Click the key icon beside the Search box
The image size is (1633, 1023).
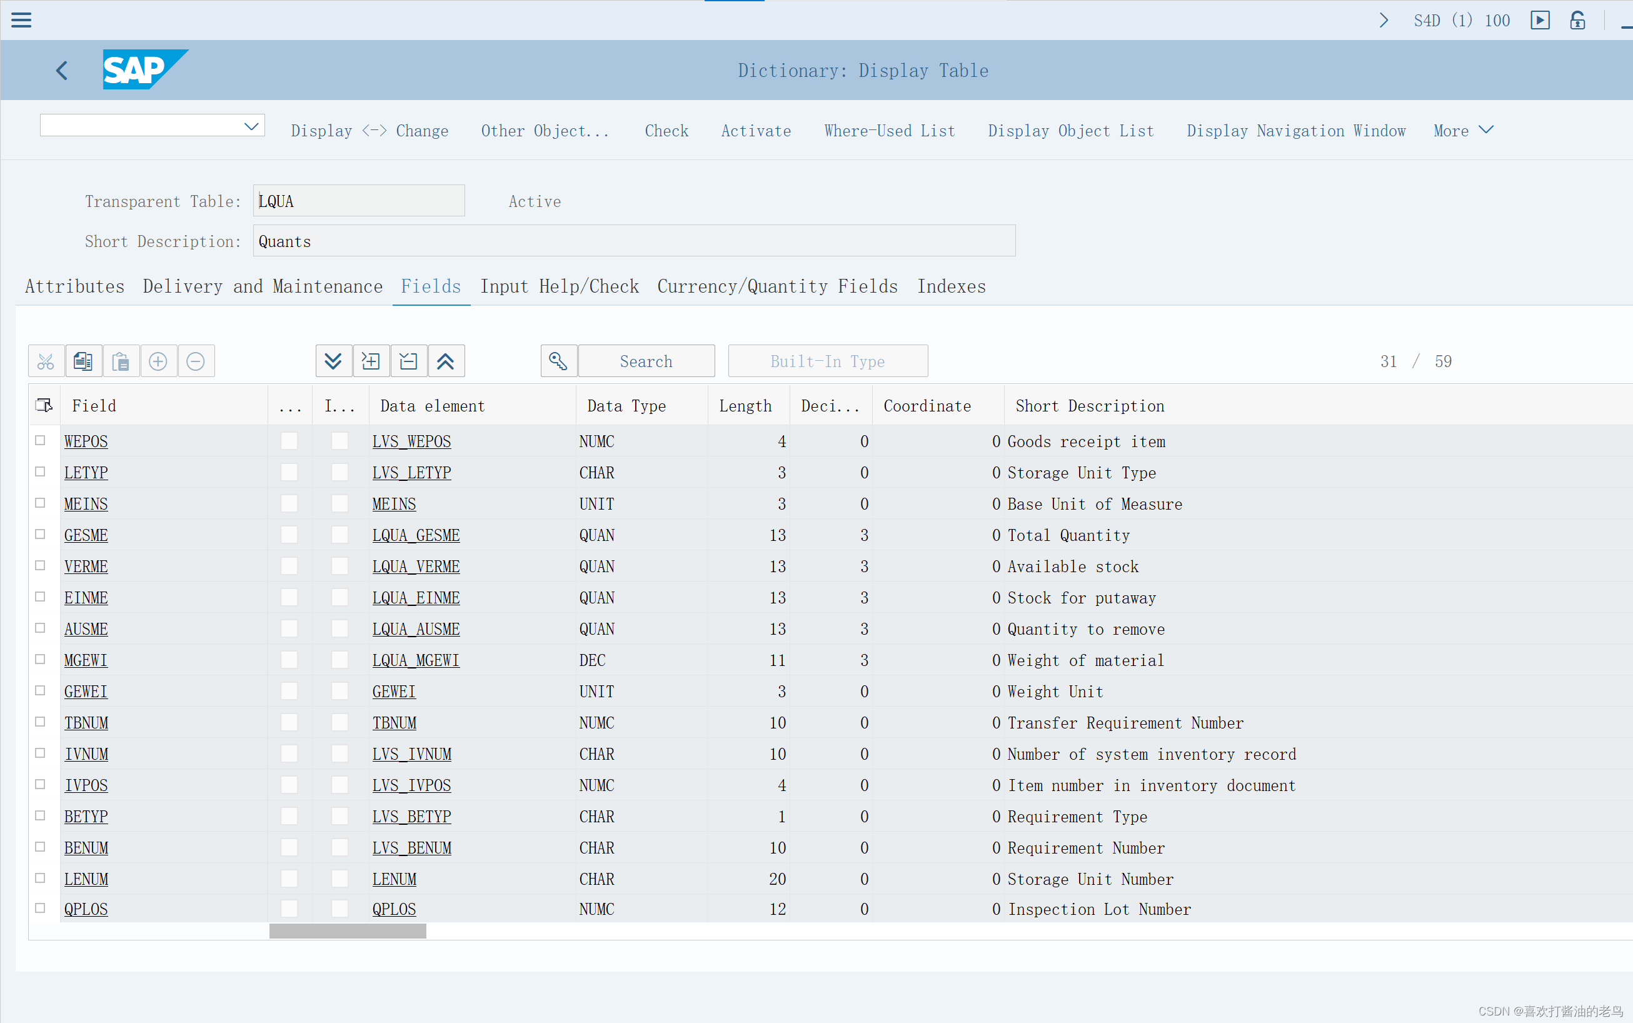point(558,361)
